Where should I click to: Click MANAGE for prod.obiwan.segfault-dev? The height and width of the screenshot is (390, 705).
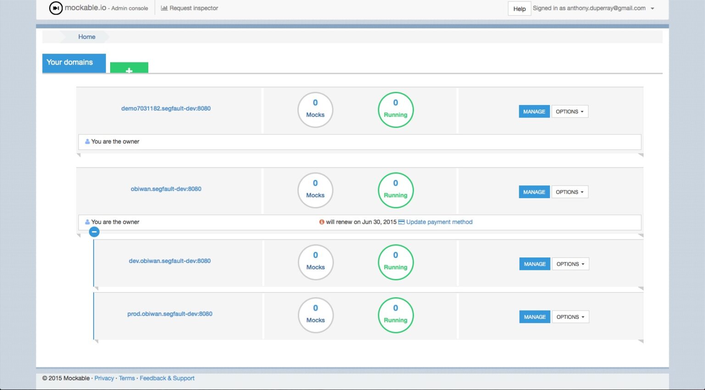pos(534,317)
